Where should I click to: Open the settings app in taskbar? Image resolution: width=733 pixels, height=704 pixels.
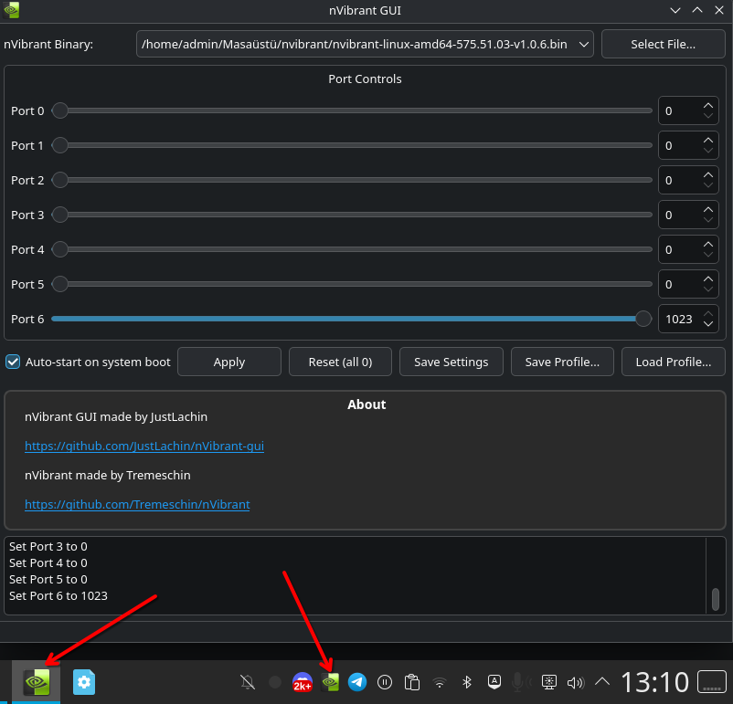click(x=84, y=682)
